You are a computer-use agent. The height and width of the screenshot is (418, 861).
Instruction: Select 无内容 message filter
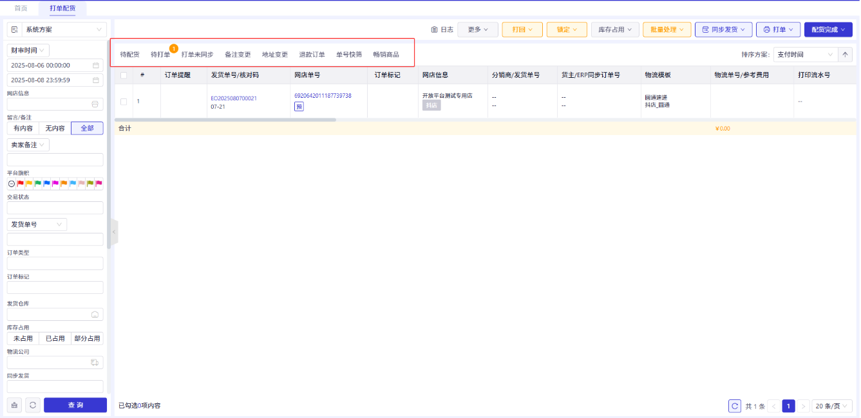(55, 129)
